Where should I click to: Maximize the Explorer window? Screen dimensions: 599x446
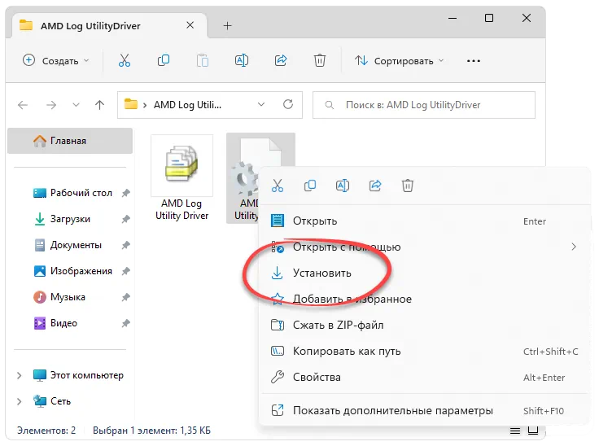coord(489,18)
